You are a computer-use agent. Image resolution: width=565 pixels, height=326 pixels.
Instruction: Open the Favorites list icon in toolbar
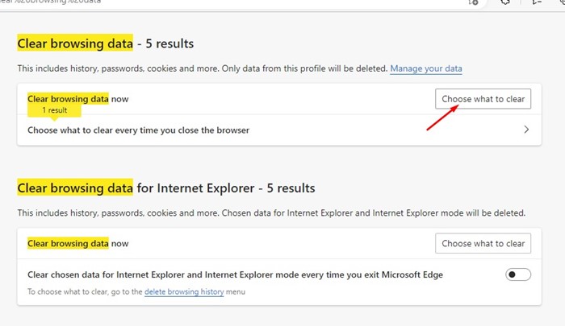[x=537, y=3]
